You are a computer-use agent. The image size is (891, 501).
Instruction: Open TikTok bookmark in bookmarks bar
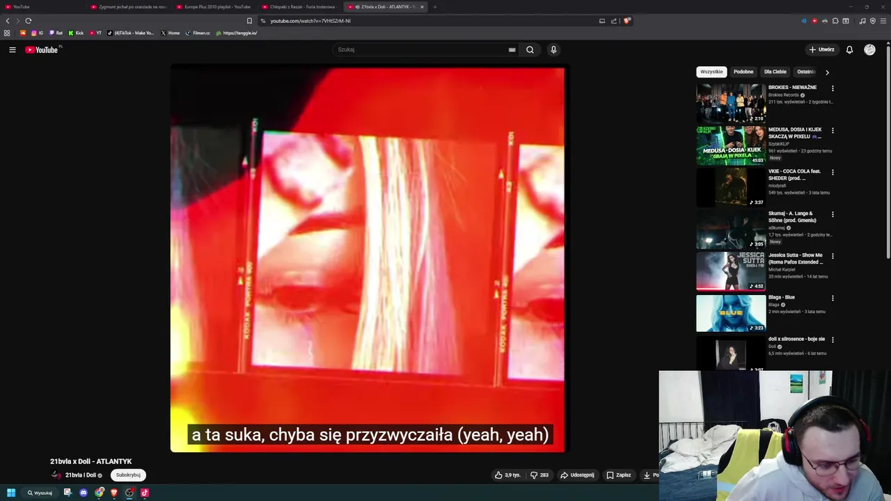tap(131, 33)
